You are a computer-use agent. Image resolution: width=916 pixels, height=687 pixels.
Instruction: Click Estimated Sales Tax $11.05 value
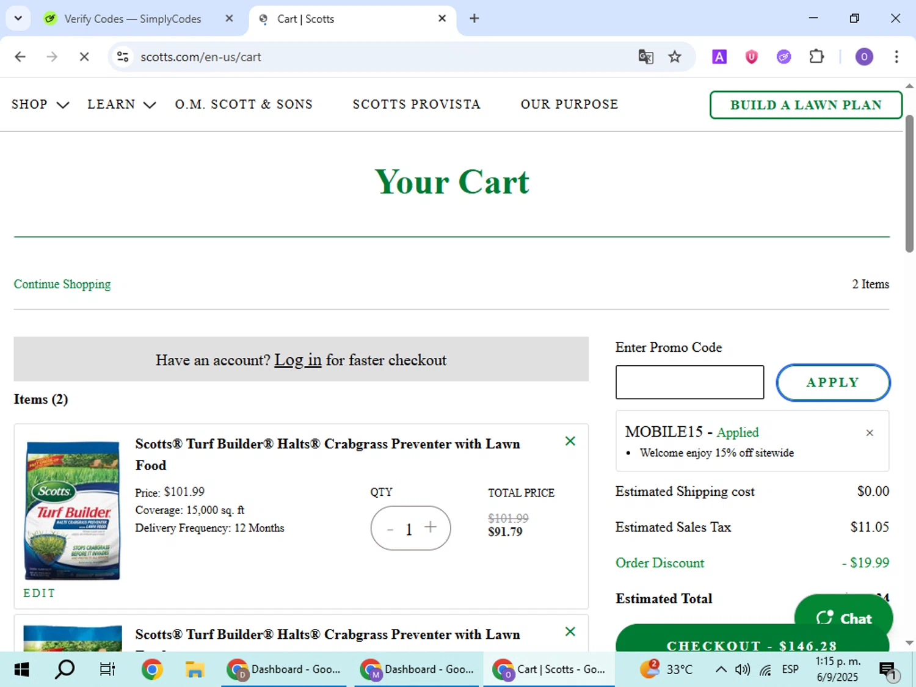(x=870, y=527)
